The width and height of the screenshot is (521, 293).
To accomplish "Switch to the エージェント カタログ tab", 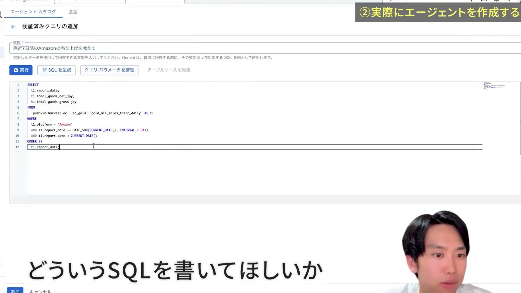I will tap(33, 12).
